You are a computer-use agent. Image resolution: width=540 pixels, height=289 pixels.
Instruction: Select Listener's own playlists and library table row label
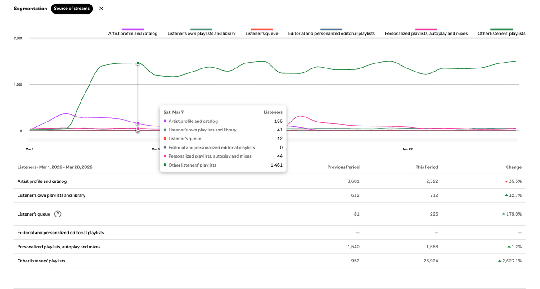click(x=51, y=195)
